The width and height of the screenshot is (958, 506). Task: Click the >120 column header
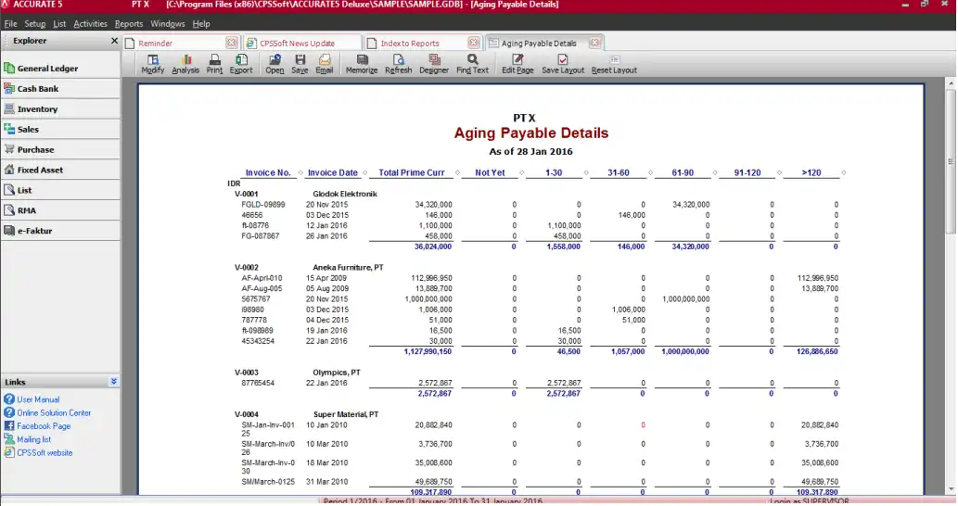(x=811, y=172)
